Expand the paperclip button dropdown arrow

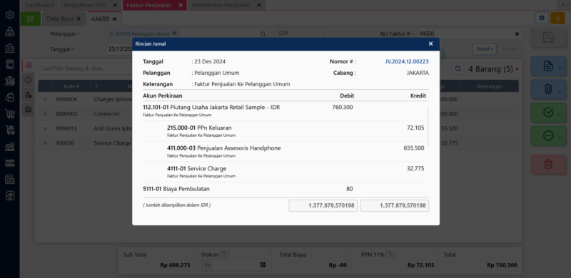pos(560,91)
